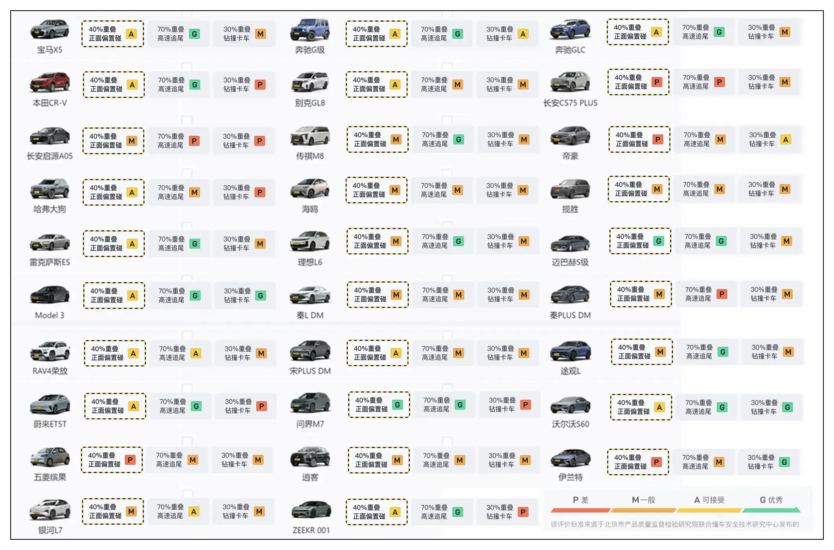Click the 迈巴赫S级 model name

pyautogui.click(x=570, y=262)
